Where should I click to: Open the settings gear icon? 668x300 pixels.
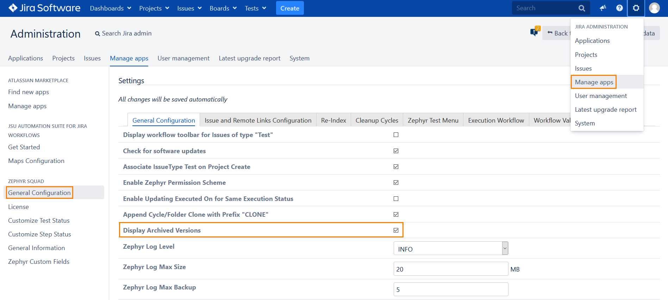coord(636,8)
